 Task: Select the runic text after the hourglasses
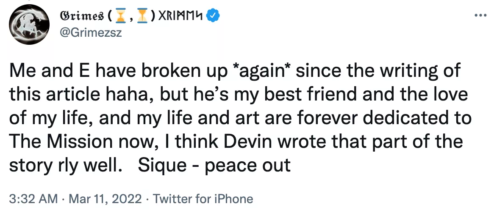[179, 16]
